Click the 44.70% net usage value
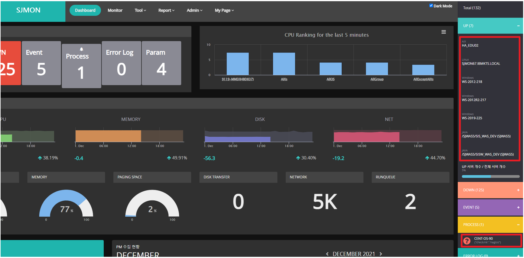The image size is (524, 258). tap(438, 158)
